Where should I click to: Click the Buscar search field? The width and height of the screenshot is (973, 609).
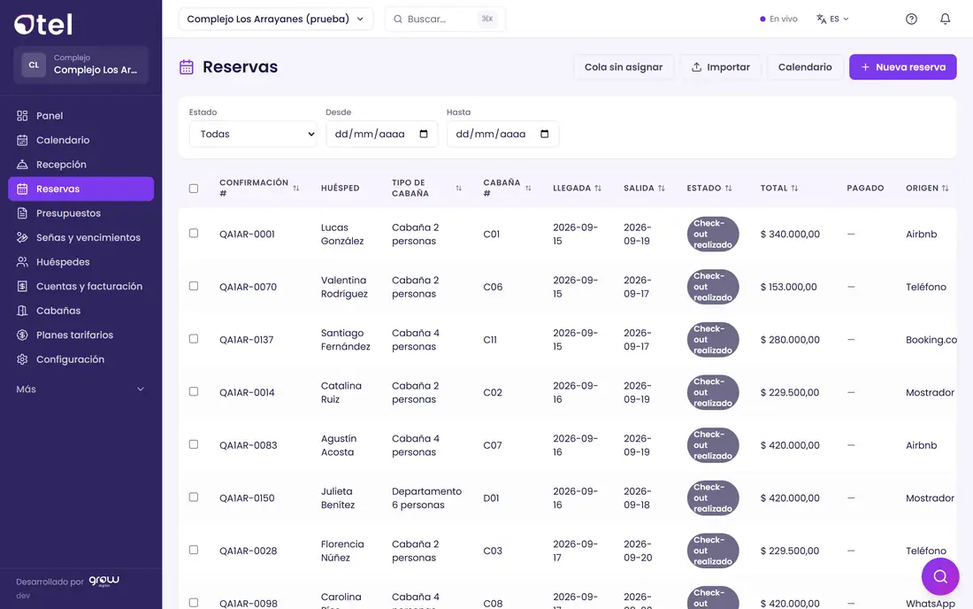click(x=445, y=19)
